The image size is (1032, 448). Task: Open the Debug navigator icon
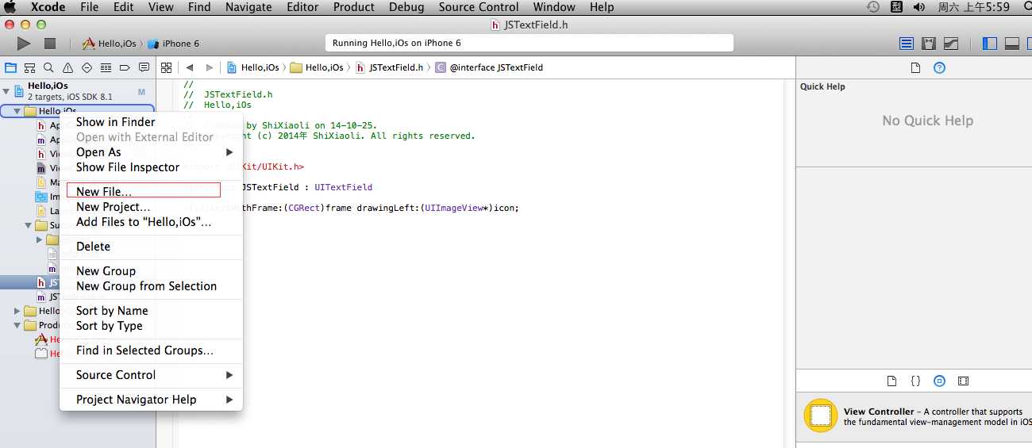tap(106, 67)
